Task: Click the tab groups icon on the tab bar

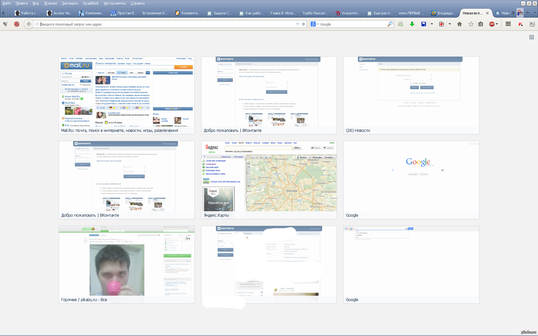Action: (520, 13)
